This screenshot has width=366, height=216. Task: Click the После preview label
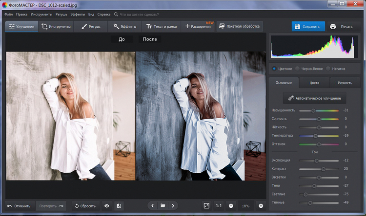click(x=150, y=39)
